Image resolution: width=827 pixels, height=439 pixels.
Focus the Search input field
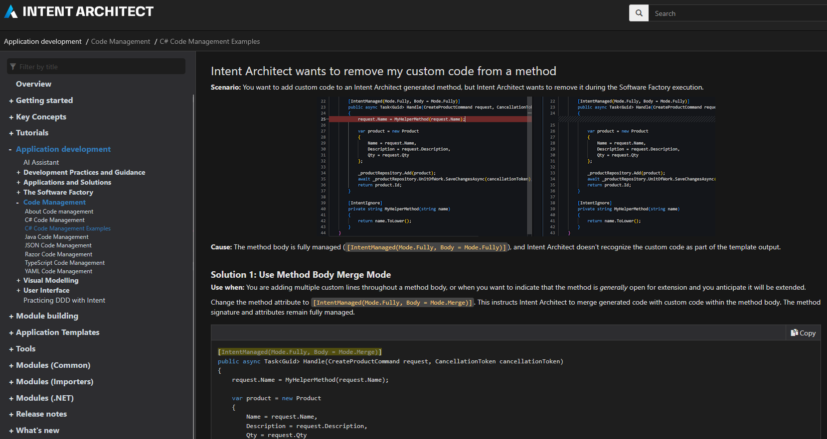[738, 13]
